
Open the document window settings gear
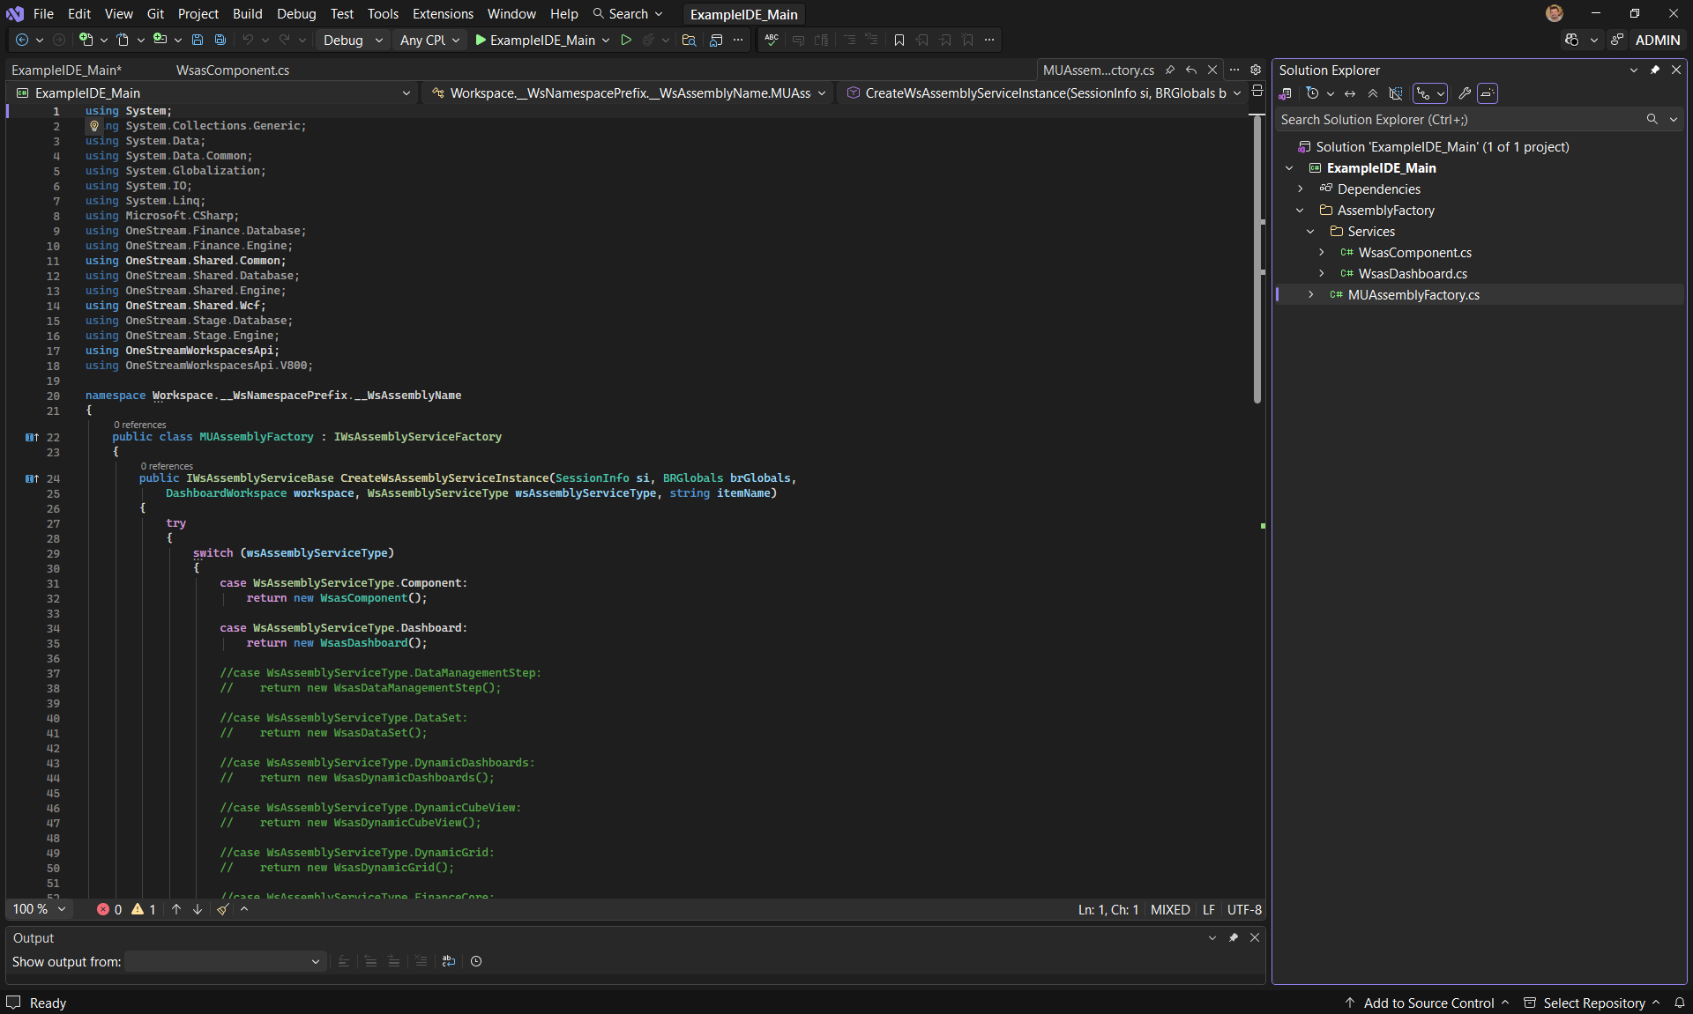(1256, 70)
